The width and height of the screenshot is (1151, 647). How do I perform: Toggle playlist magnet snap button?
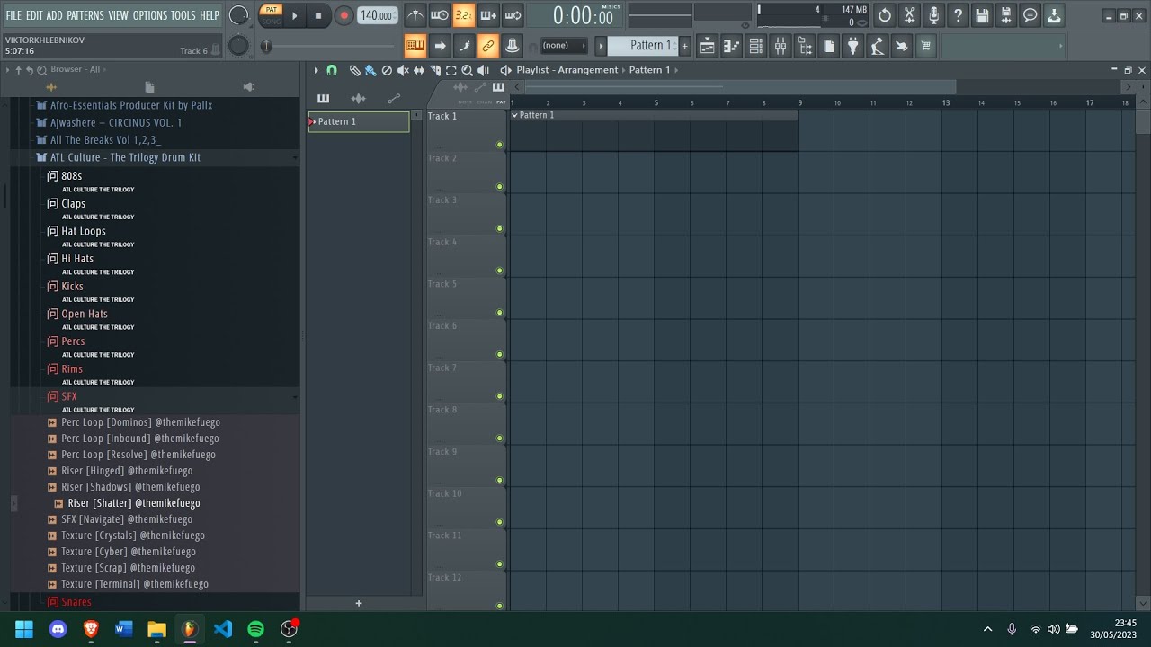click(332, 70)
